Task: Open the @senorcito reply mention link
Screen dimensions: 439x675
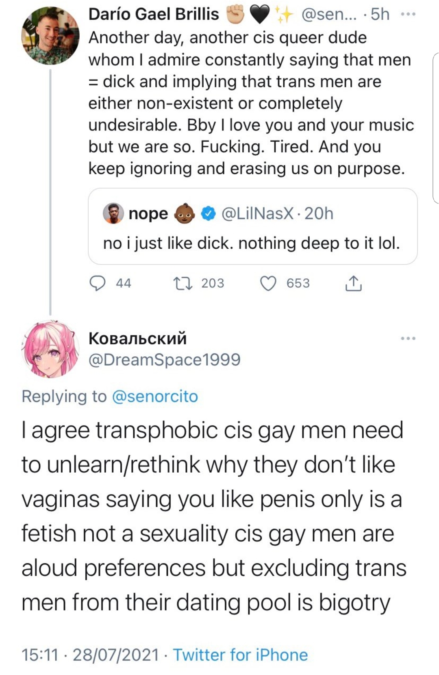Action: coord(154,396)
